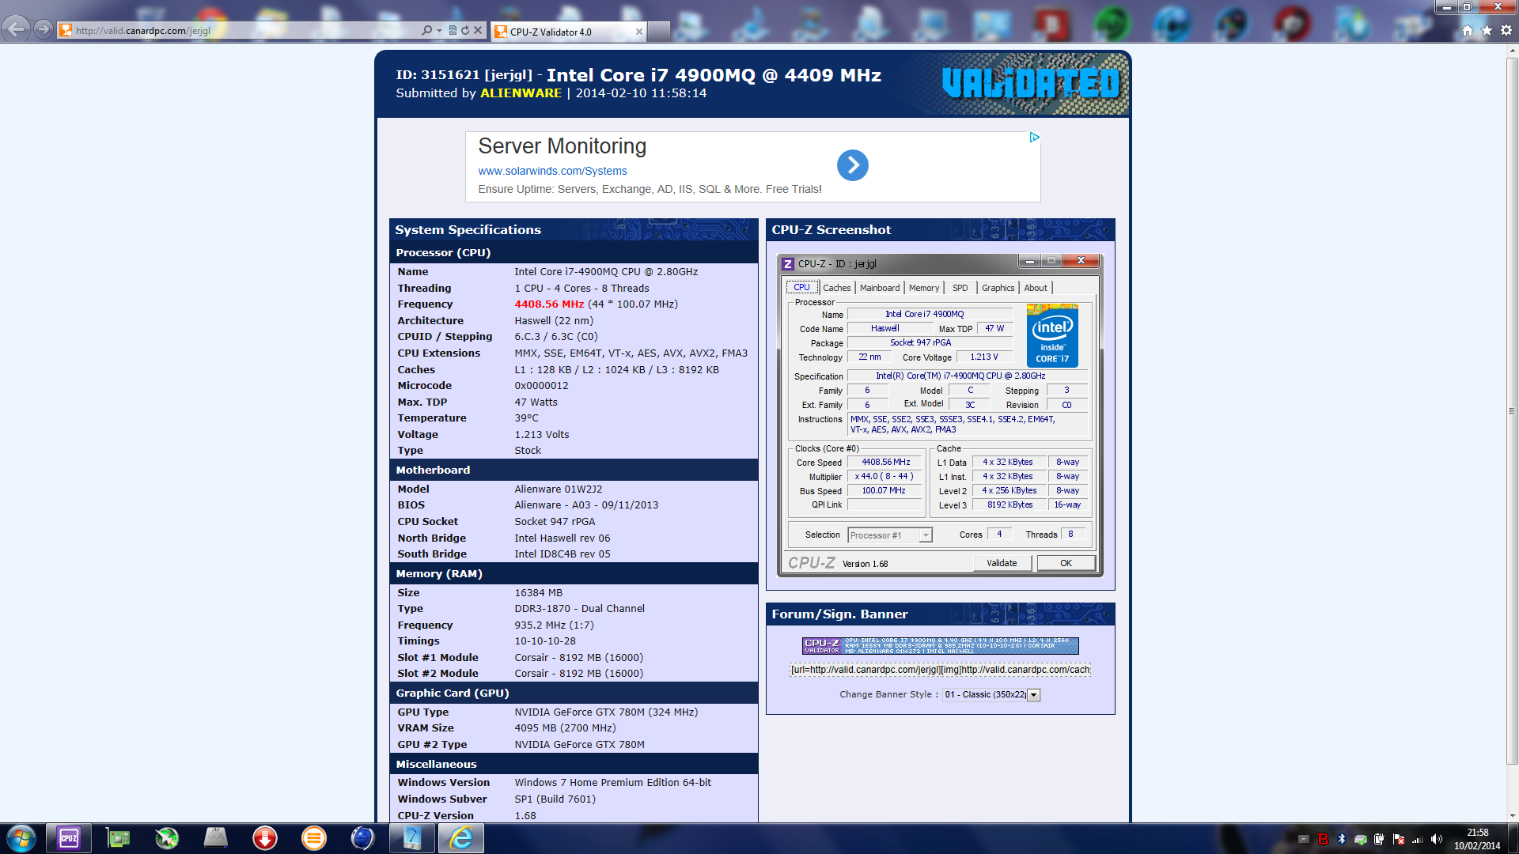Switch to the Memory tab in CPU-Z
1519x854 pixels.
(x=923, y=288)
